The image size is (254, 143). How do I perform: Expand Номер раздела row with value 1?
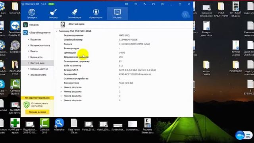(61, 87)
